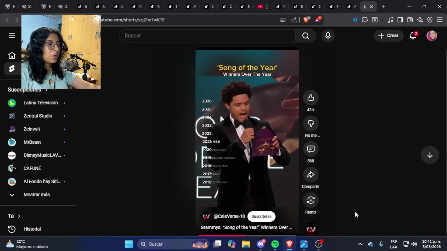Open Brave Rewards triangle icon
Viewport: 447px width, 251px height.
point(318,20)
